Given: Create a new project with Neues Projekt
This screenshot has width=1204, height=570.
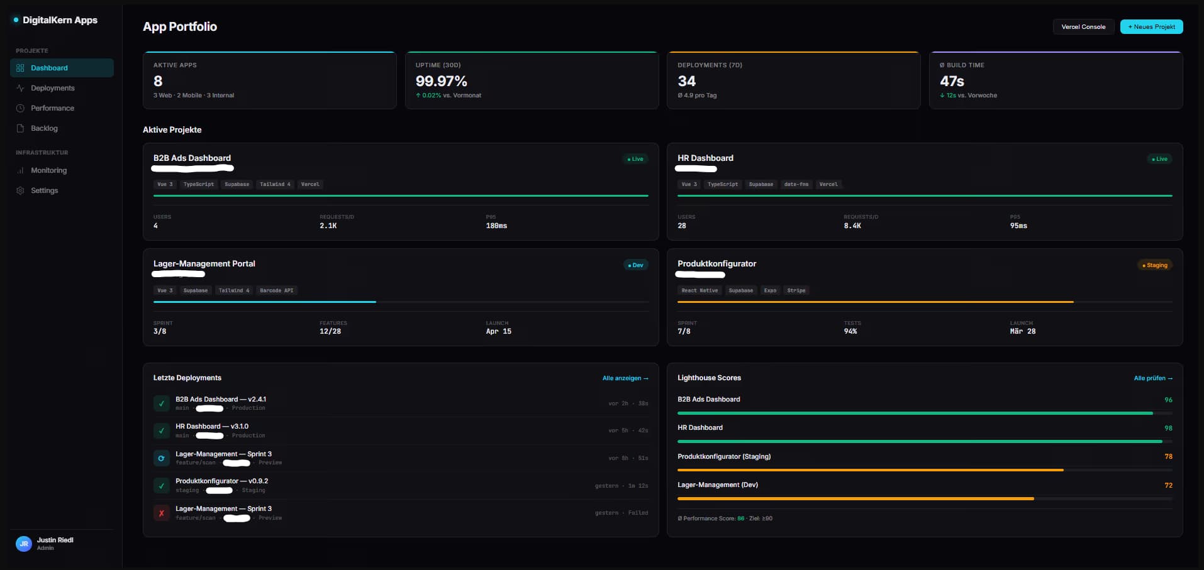Looking at the screenshot, I should pyautogui.click(x=1151, y=26).
